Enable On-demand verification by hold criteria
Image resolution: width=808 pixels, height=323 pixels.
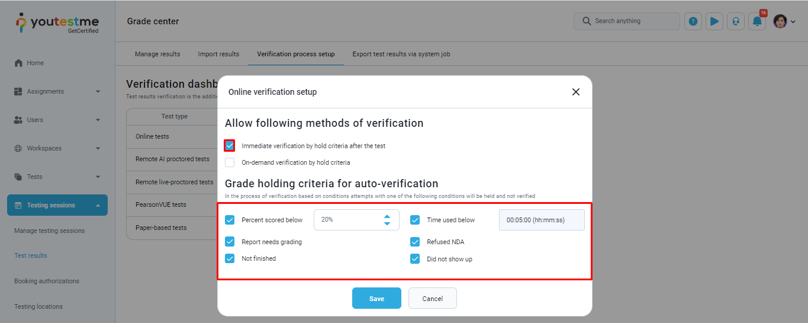[x=230, y=162]
